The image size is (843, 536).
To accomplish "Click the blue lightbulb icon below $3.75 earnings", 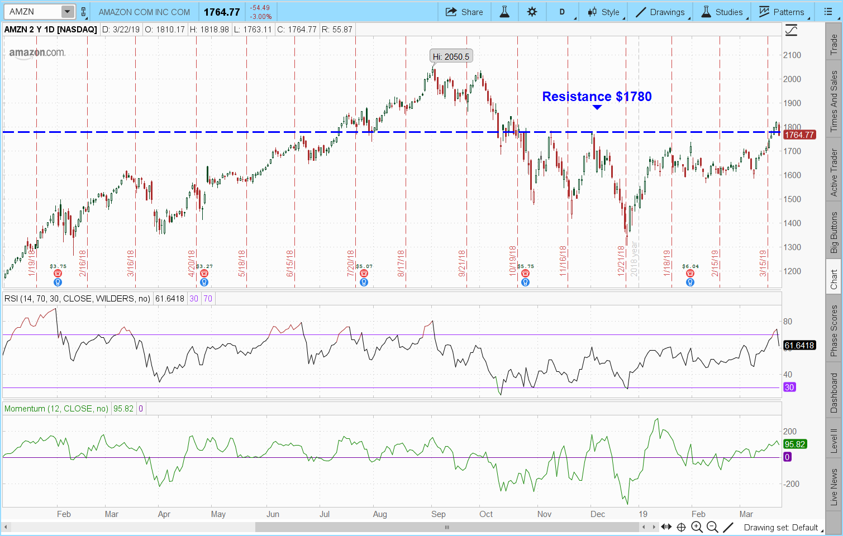I will pyautogui.click(x=58, y=283).
